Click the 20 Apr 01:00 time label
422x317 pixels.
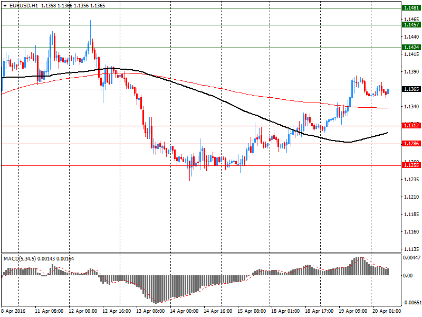387,311
